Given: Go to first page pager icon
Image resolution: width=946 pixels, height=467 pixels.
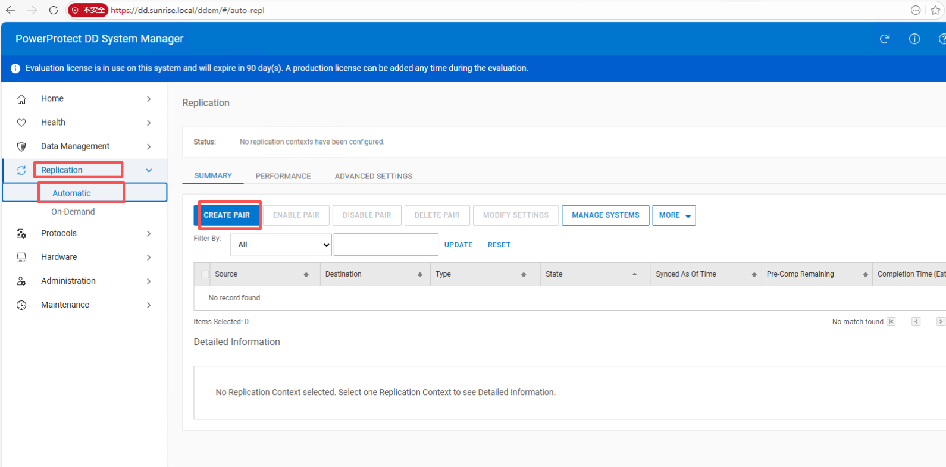Looking at the screenshot, I should tap(891, 322).
